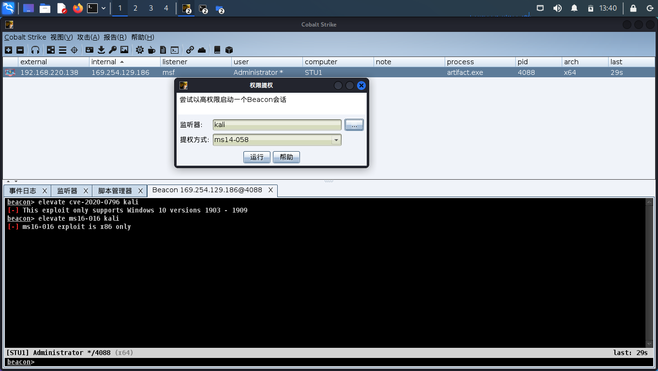Switch to the 脚本管理器 tab
Image resolution: width=658 pixels, height=371 pixels.
point(115,191)
